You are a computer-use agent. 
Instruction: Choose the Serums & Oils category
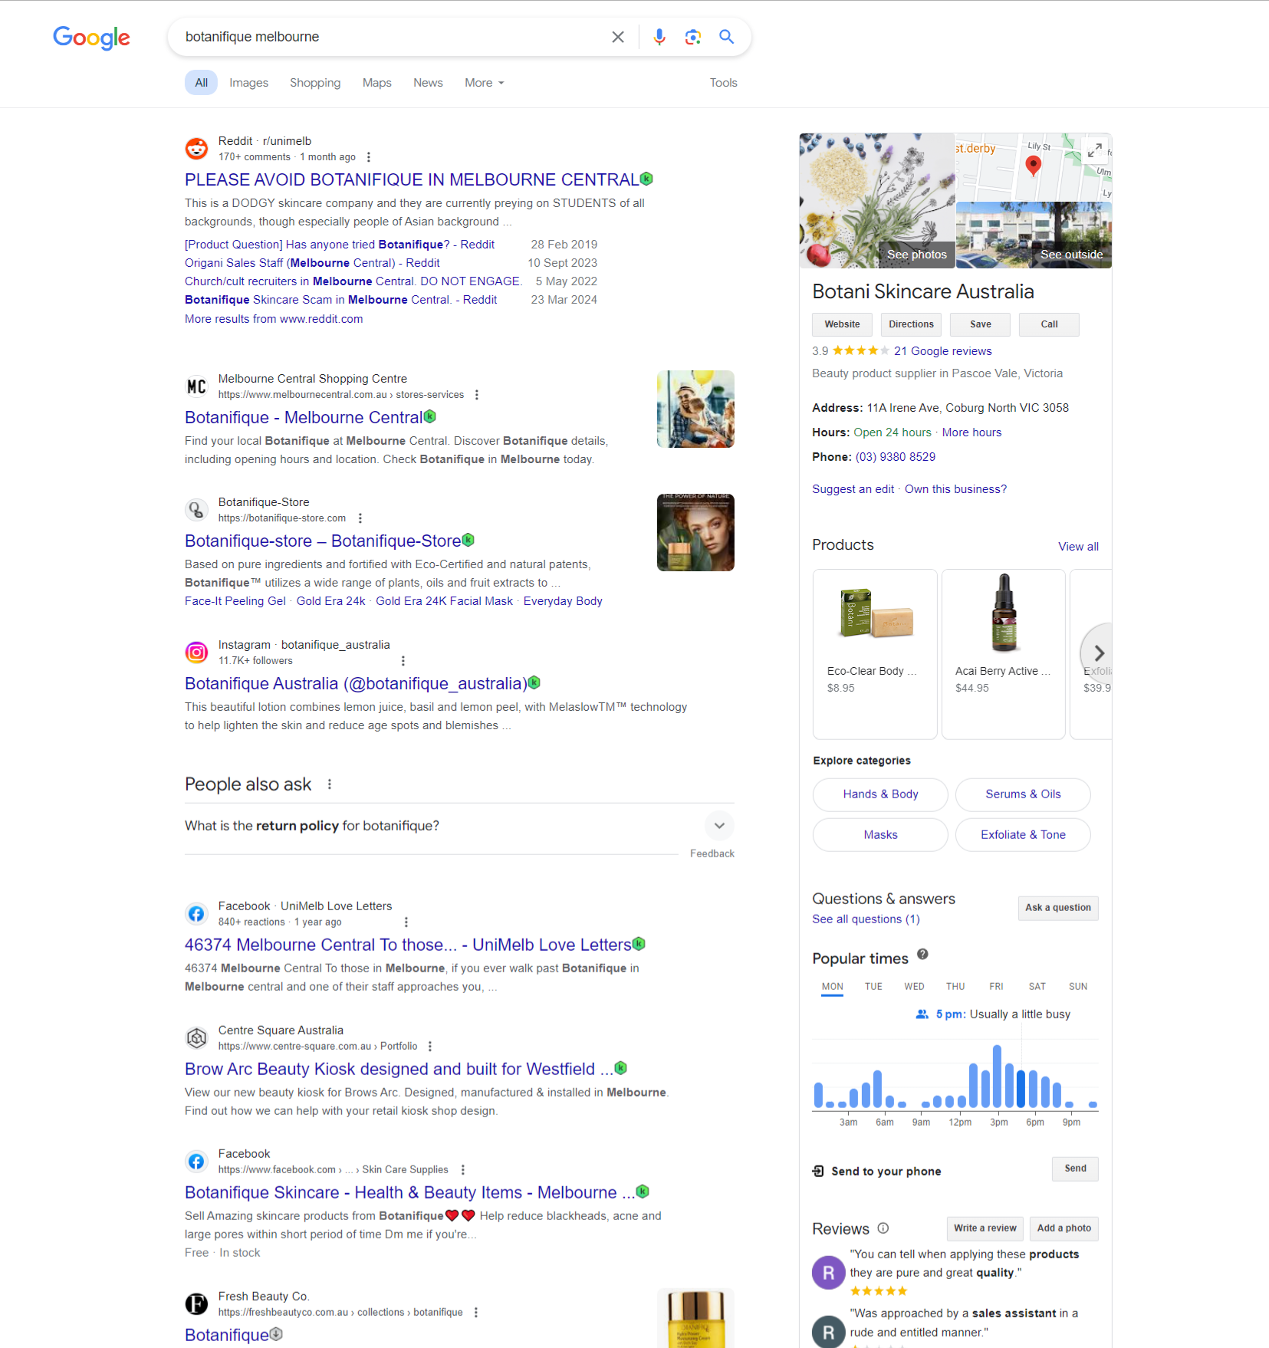pos(1023,794)
